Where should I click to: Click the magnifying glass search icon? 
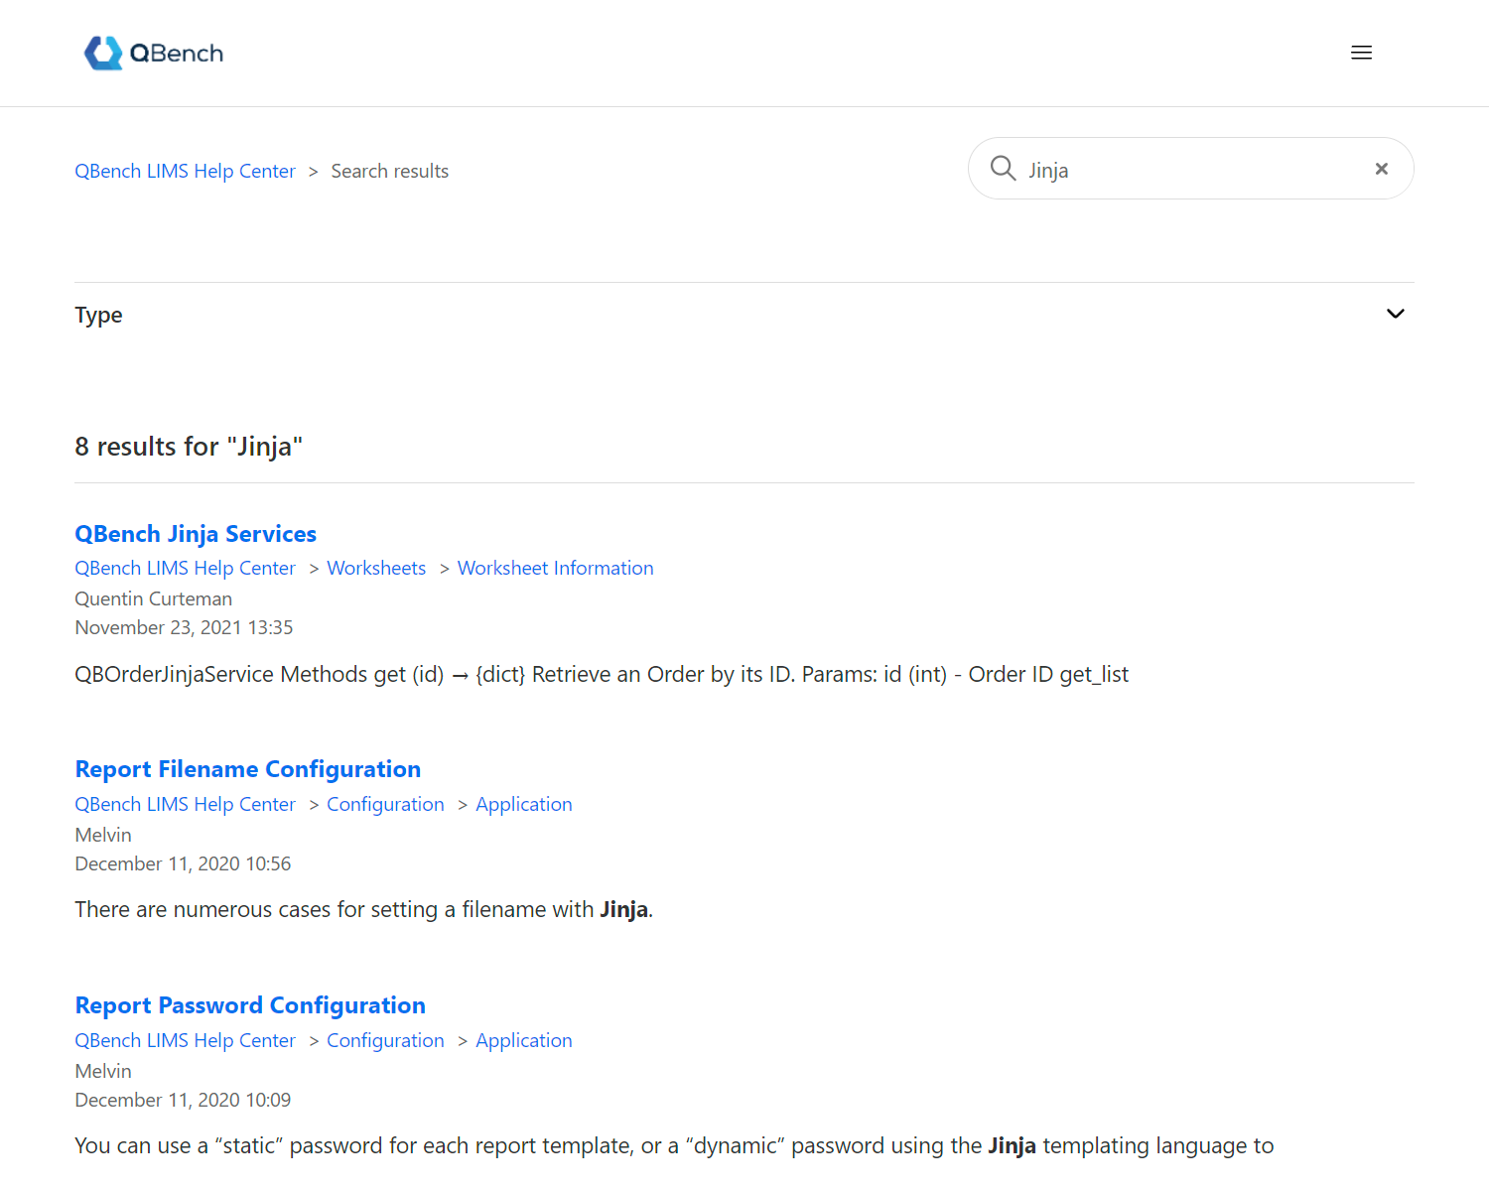[1003, 169]
